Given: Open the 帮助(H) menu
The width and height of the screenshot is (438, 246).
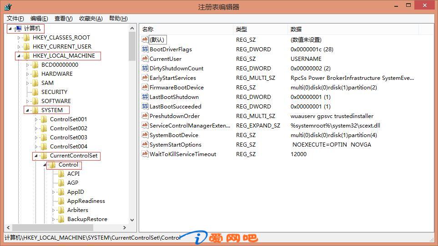Looking at the screenshot, I should [118, 19].
